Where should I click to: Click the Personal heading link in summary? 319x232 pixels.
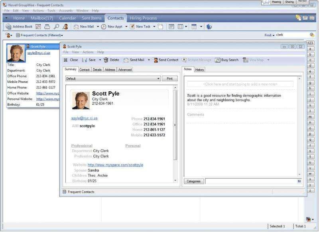point(133,146)
